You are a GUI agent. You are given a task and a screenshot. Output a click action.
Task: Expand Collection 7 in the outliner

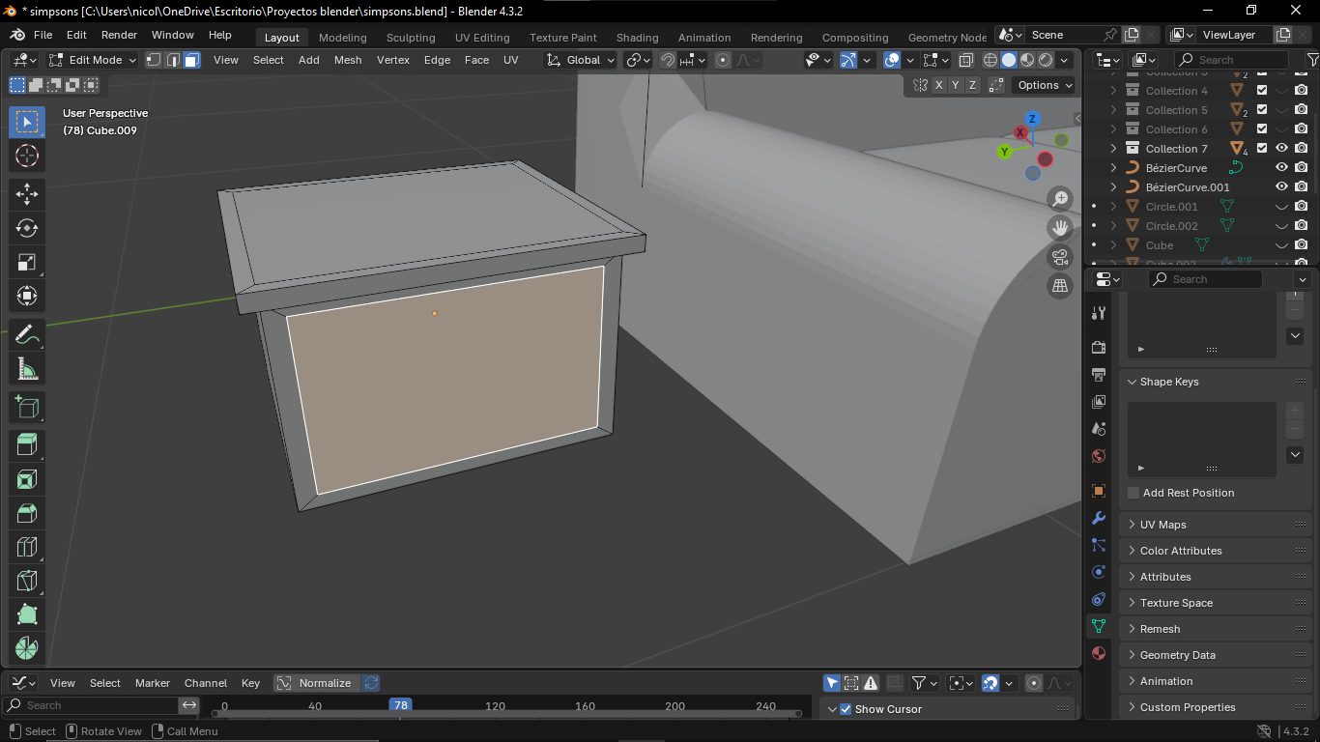tap(1113, 149)
